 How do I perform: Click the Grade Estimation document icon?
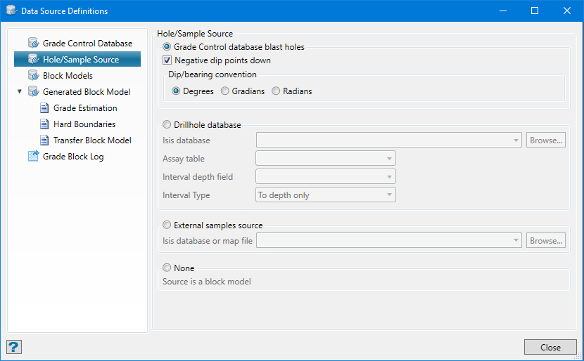44,108
